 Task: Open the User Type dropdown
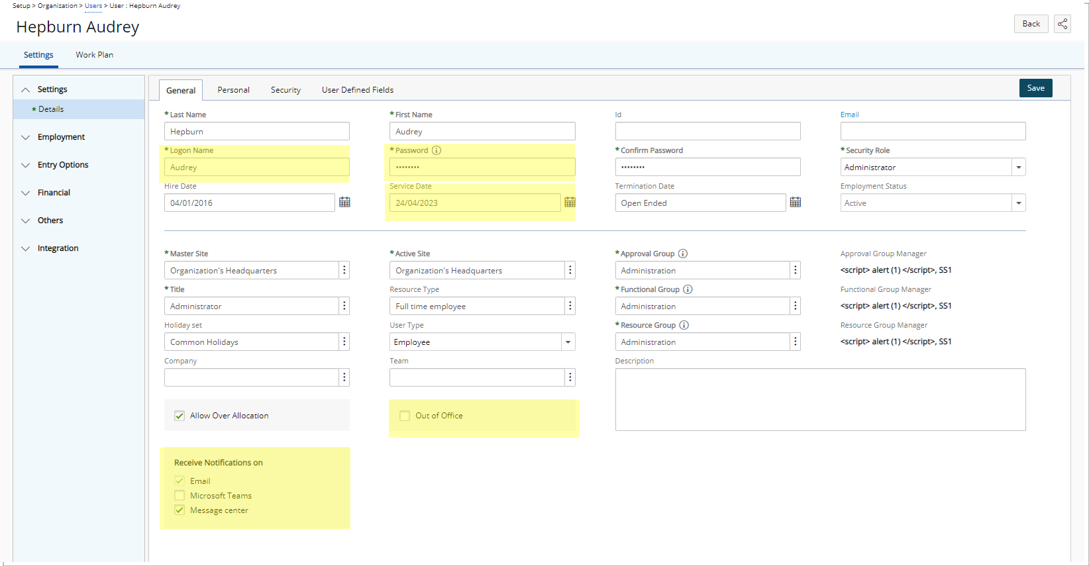568,342
